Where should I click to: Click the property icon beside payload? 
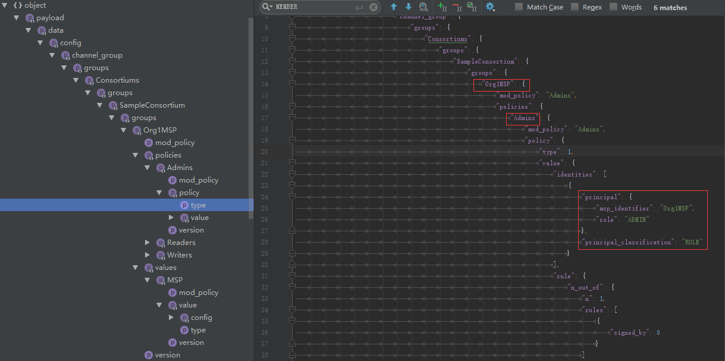[x=30, y=18]
